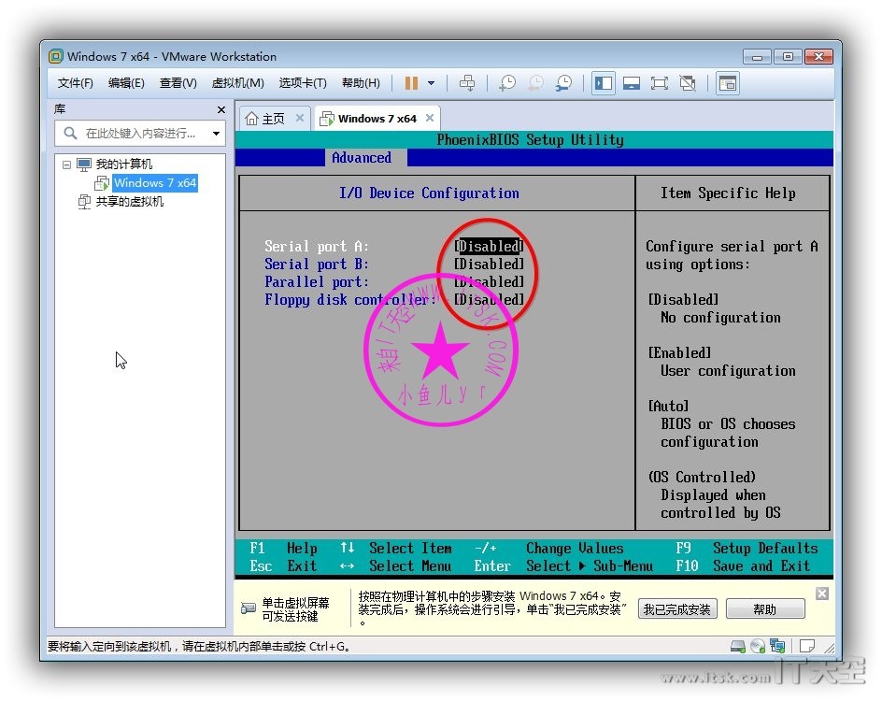Screen dimensions: 882x701
Task: Enter full screen mode icon
Action: (660, 83)
